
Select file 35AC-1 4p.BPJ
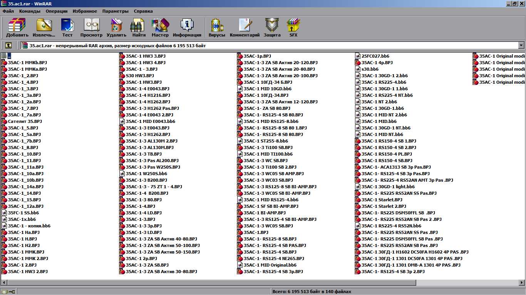click(377, 62)
